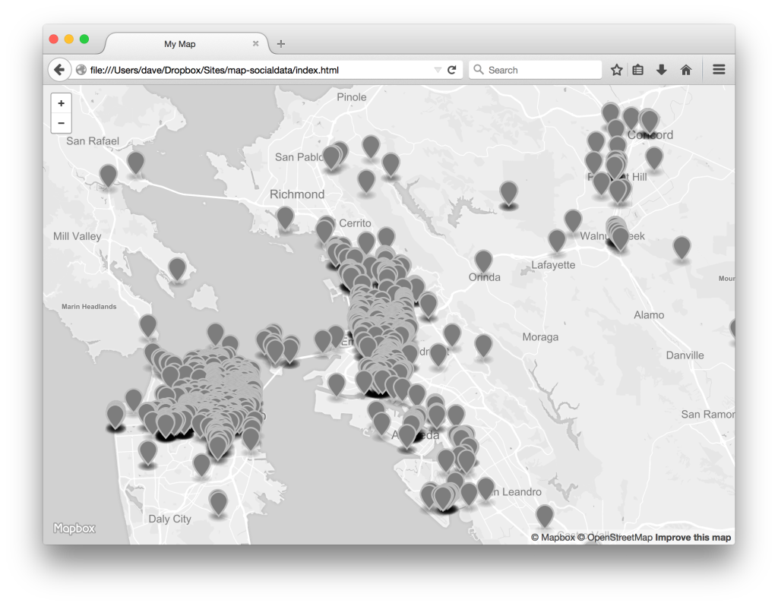
Task: Open the Firefox hamburger menu
Action: point(718,69)
